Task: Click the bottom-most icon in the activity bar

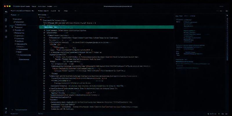Action: click(6, 111)
